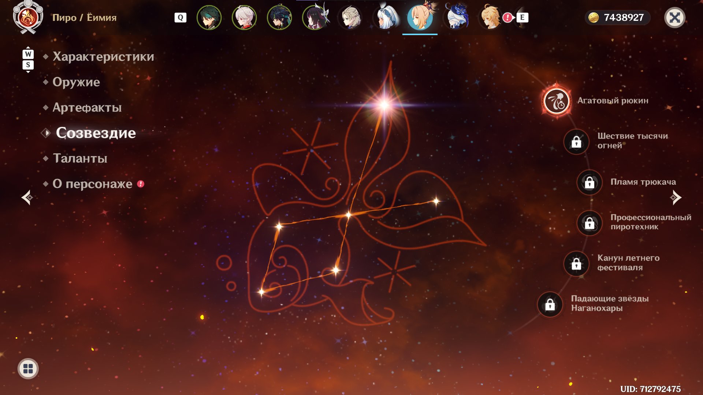Select Xiao's avatar in the party bar
This screenshot has width=703, height=395.
point(209,18)
